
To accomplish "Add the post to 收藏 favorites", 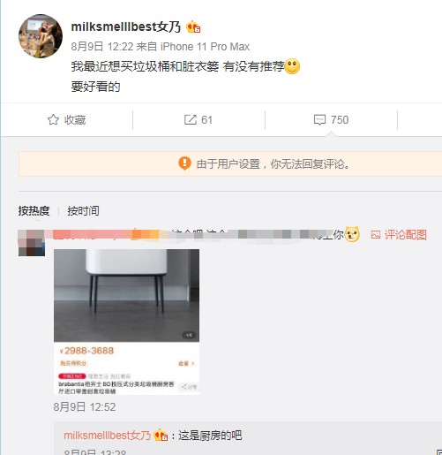I will tap(66, 119).
